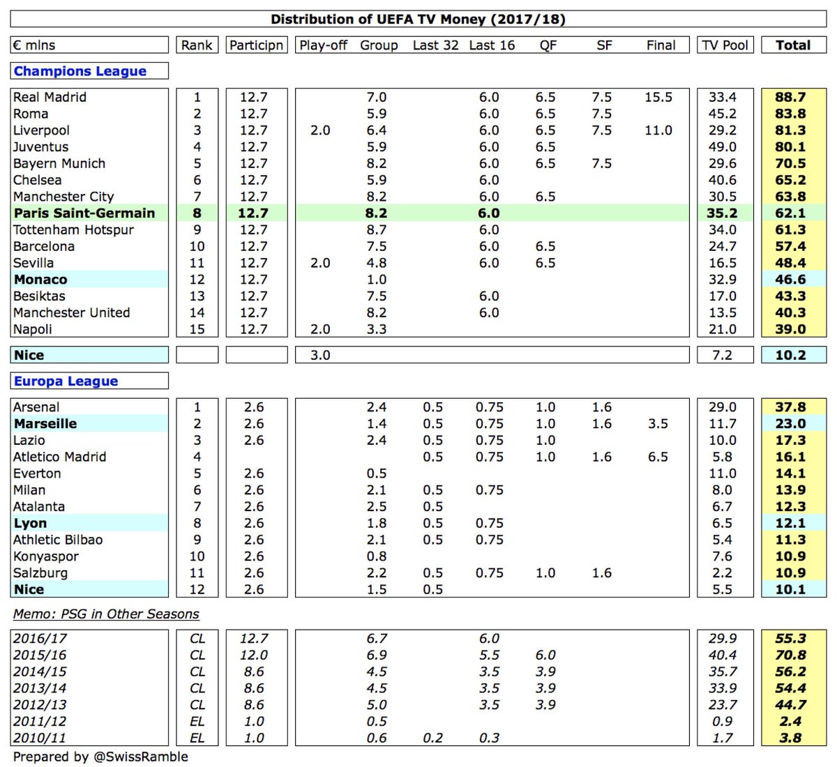The width and height of the screenshot is (837, 767).
Task: Click the 'Besiktas' team name
Action: [x=39, y=296]
